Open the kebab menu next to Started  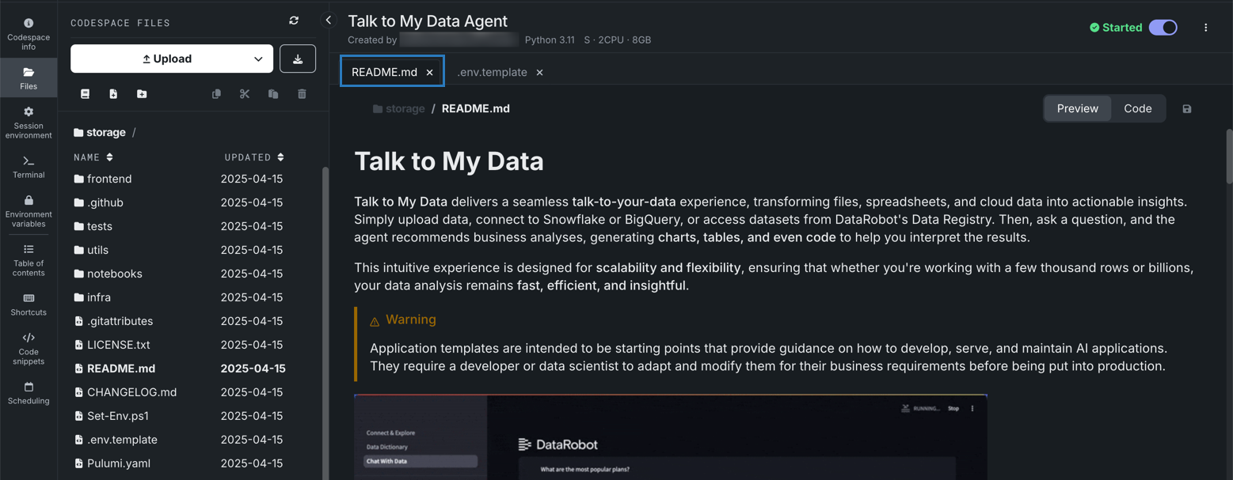coord(1205,28)
